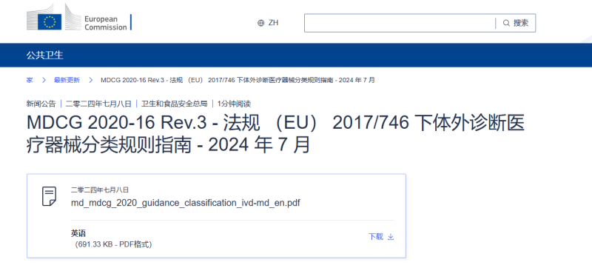
Task: Click the MDCG 2020-16 Rev.3 headline
Action: pyautogui.click(x=275, y=134)
